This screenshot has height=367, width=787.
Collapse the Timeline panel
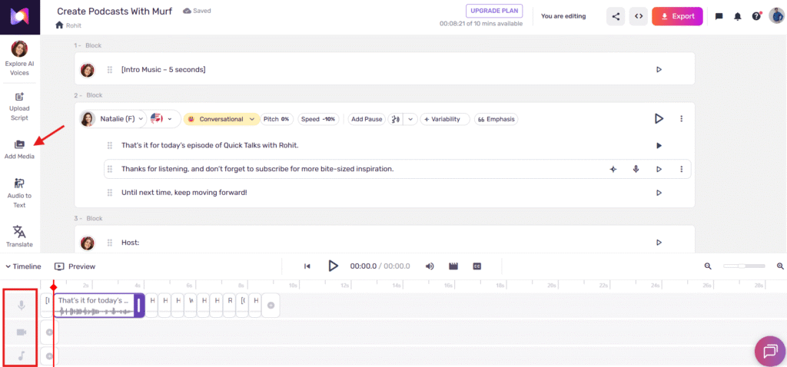pyautogui.click(x=23, y=266)
